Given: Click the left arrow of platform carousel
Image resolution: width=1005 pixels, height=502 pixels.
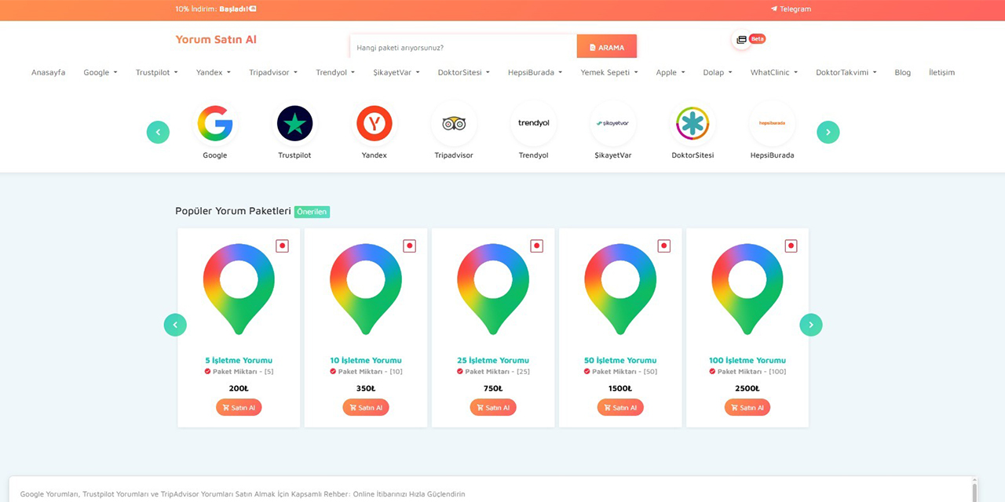Looking at the screenshot, I should (158, 132).
